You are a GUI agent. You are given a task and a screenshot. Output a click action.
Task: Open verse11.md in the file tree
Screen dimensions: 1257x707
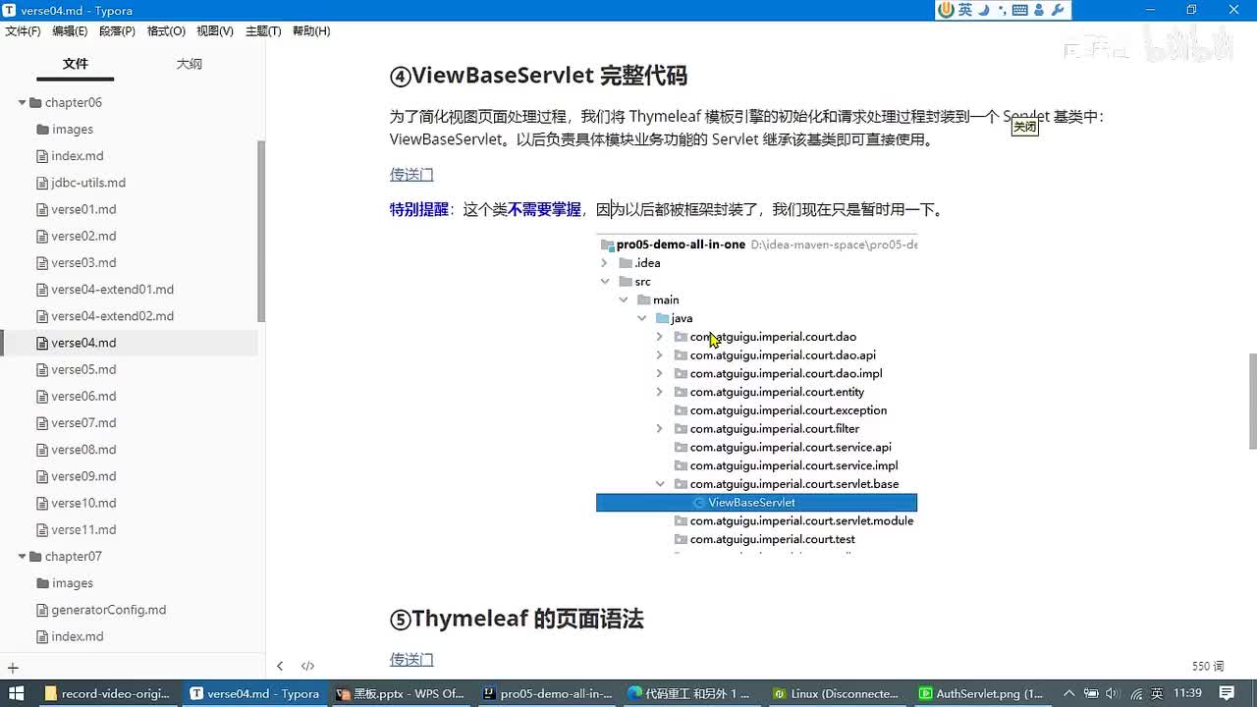[83, 529]
